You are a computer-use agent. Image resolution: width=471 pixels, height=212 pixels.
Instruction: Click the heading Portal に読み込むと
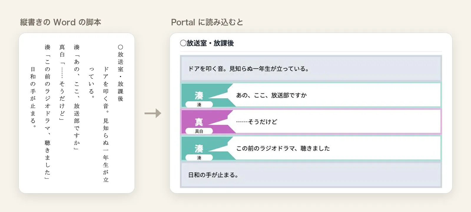[207, 22]
